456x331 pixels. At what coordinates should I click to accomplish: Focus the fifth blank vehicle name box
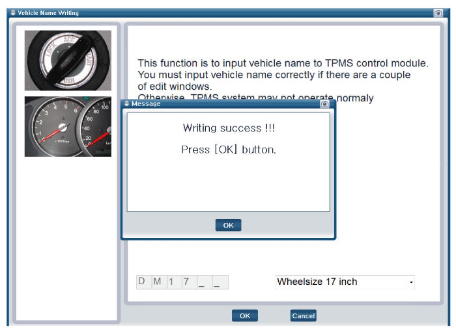[204, 282]
